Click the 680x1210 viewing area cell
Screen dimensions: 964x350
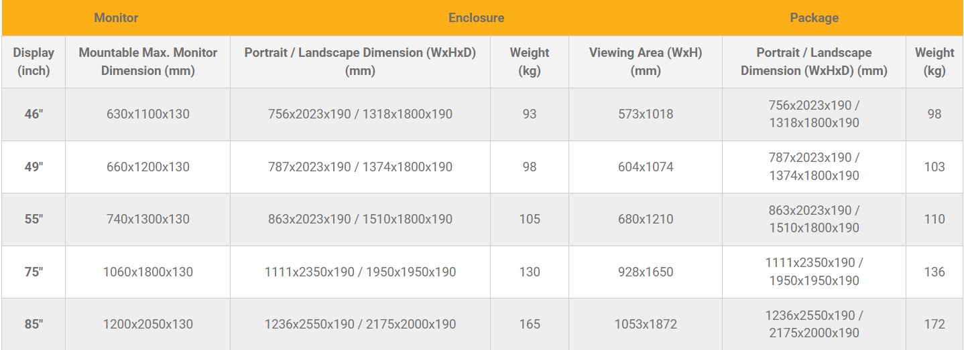pos(646,219)
